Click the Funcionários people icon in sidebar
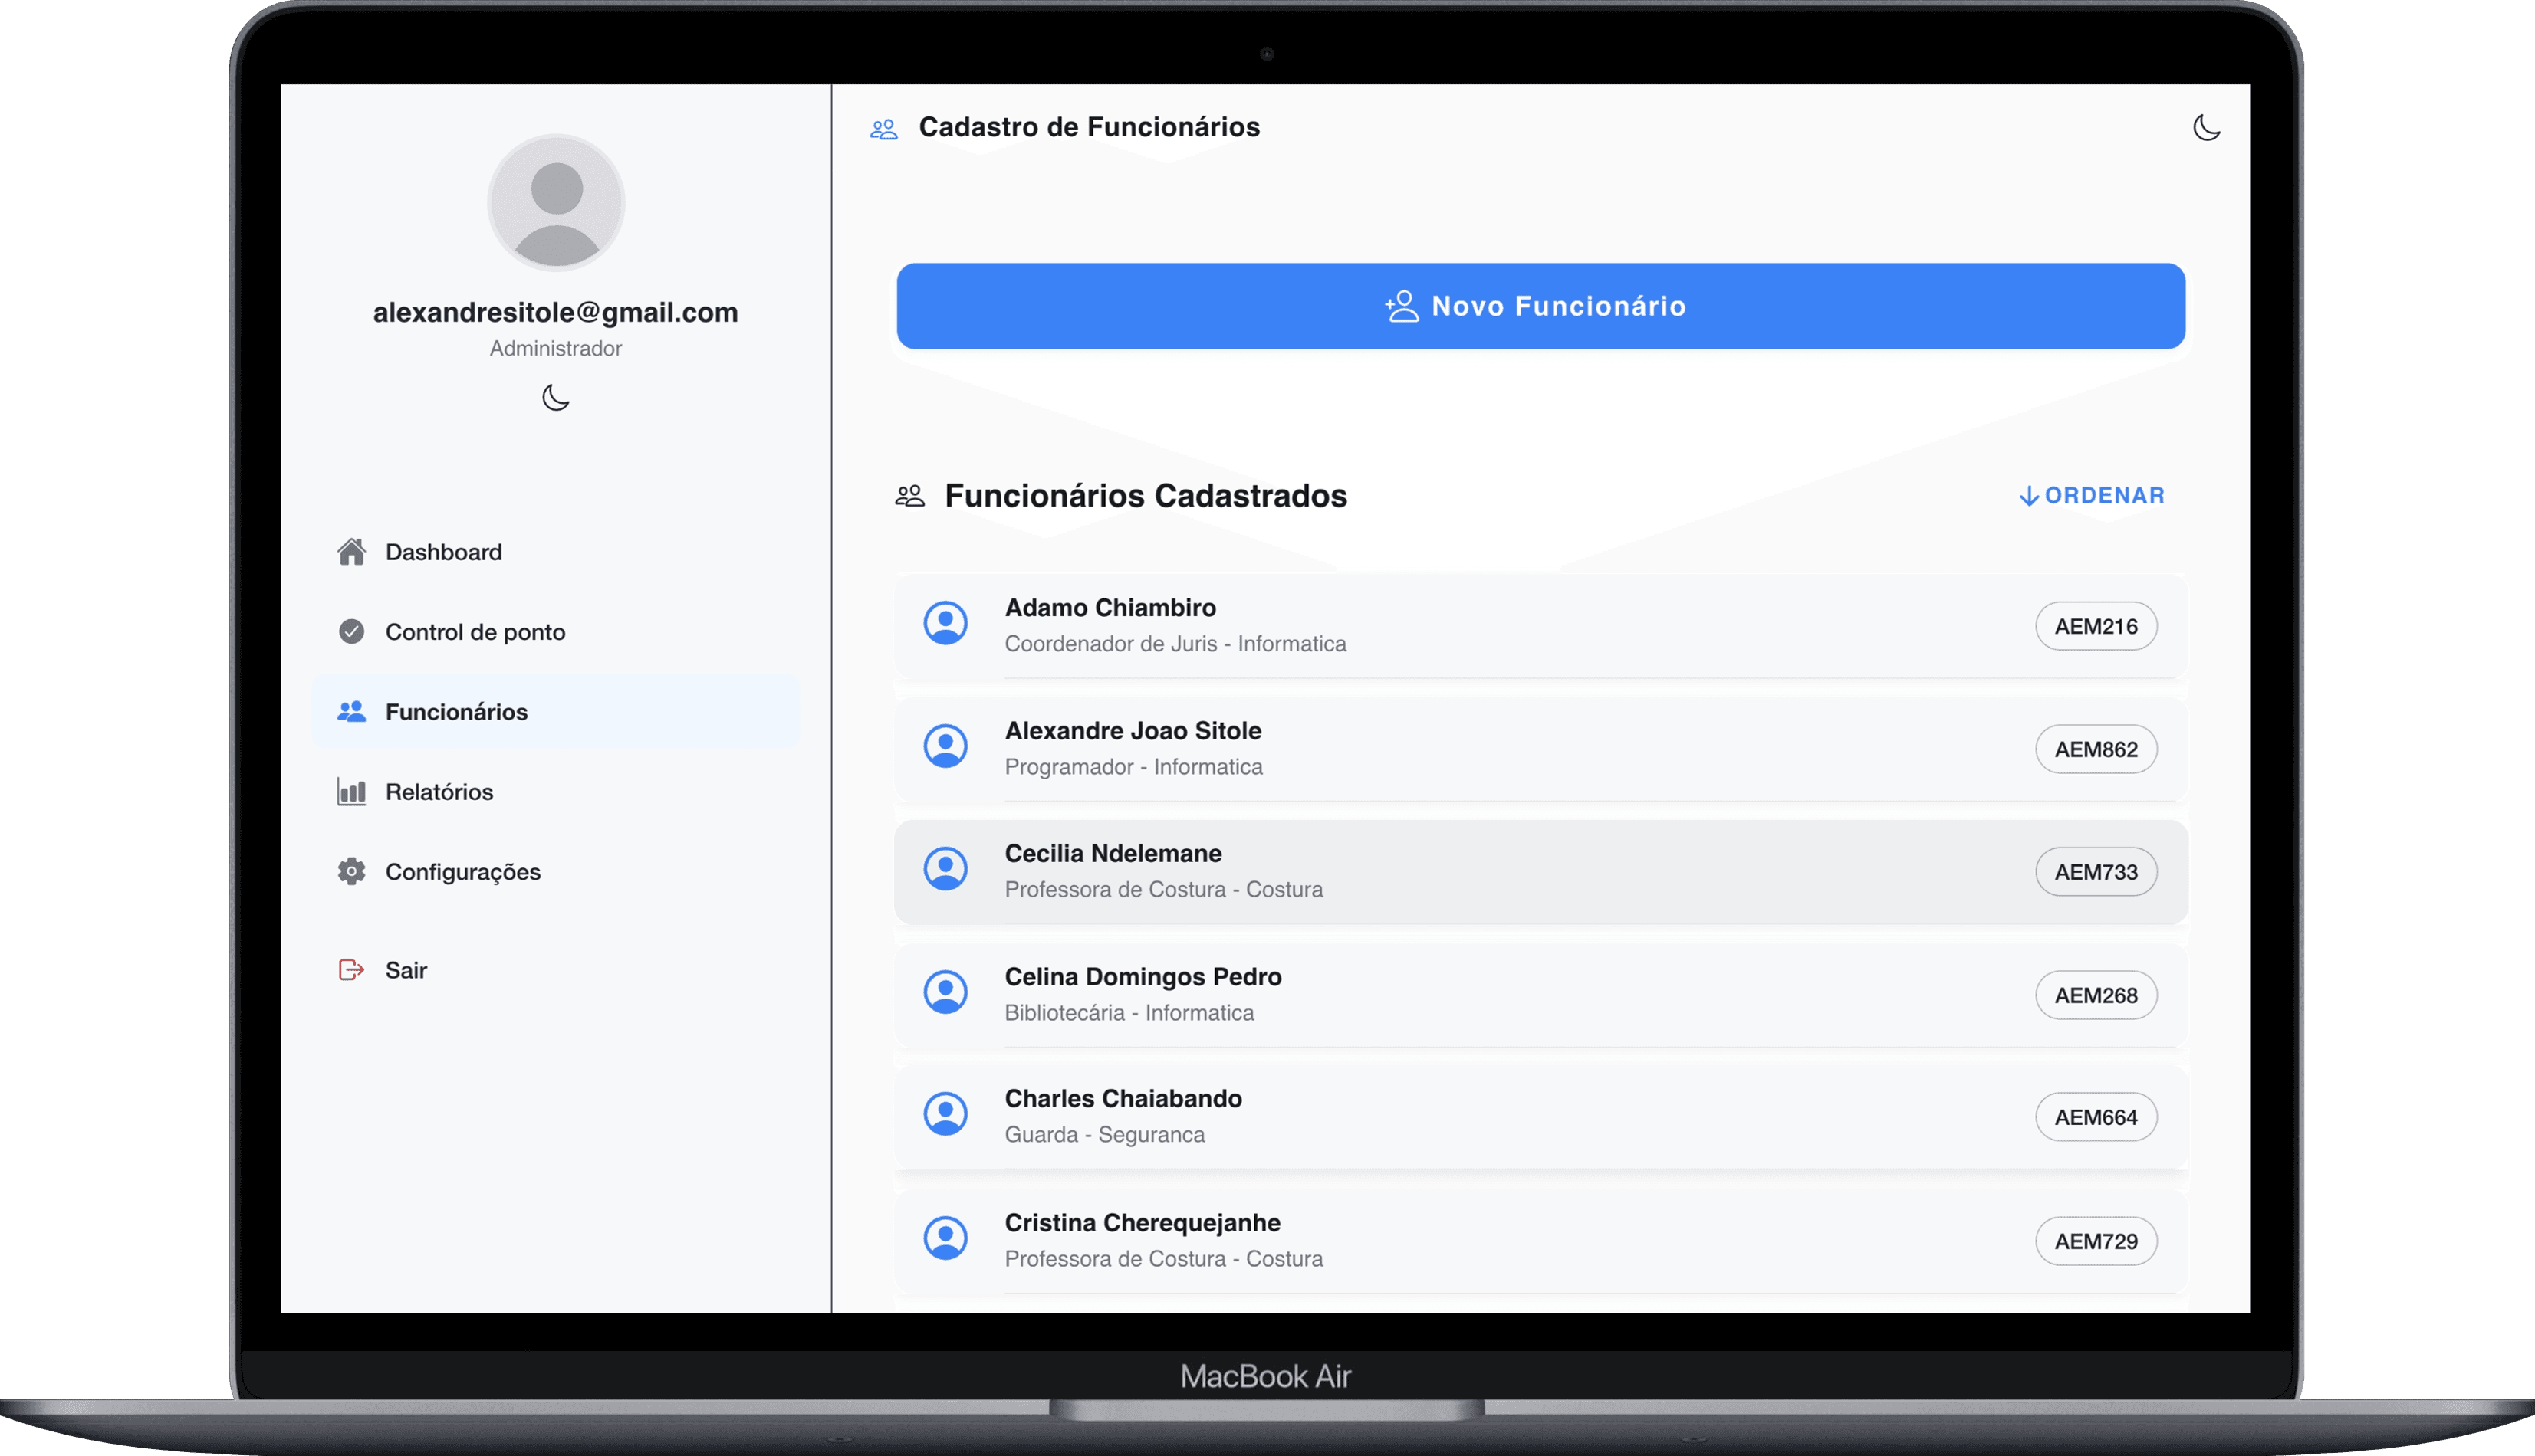The image size is (2535, 1456). 351,711
